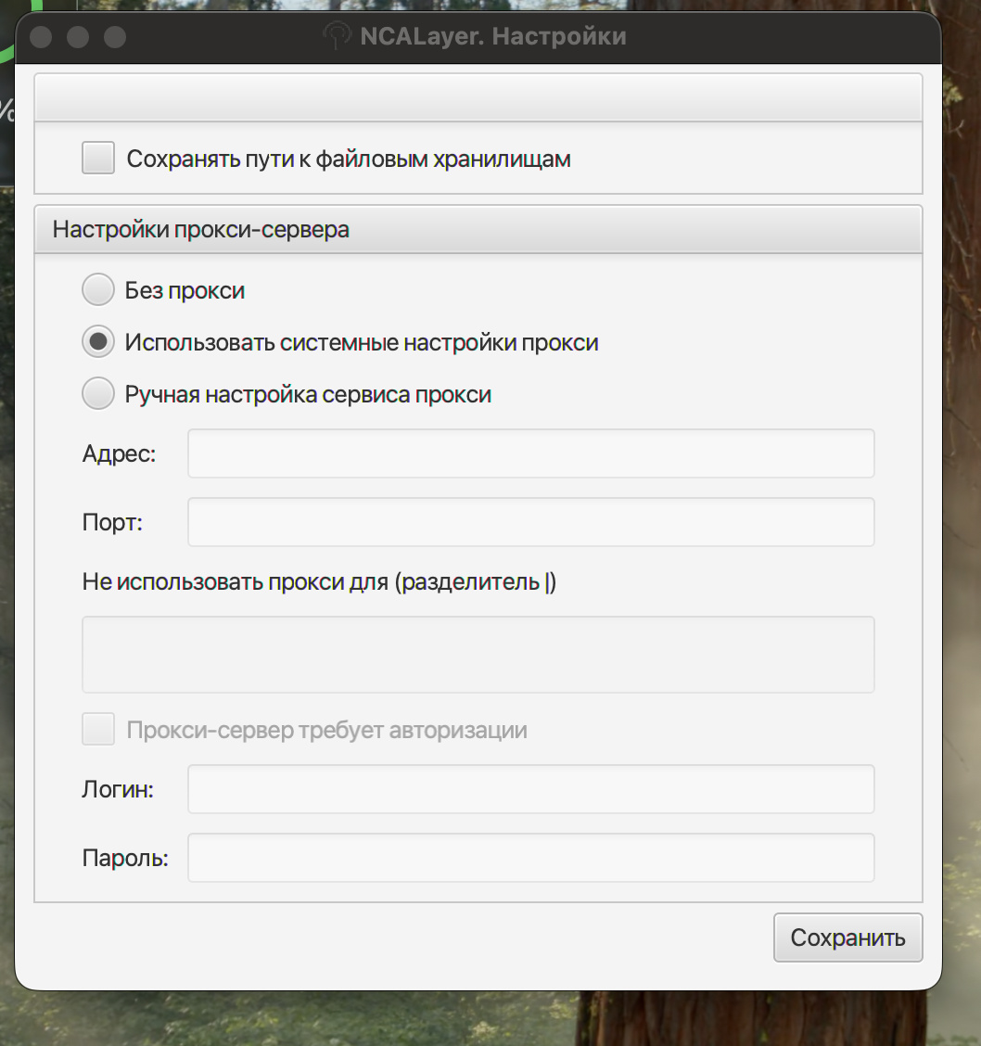Viewport: 981px width, 1046px height.
Task: Maximize the NCALayer settings window
Action: (115, 37)
